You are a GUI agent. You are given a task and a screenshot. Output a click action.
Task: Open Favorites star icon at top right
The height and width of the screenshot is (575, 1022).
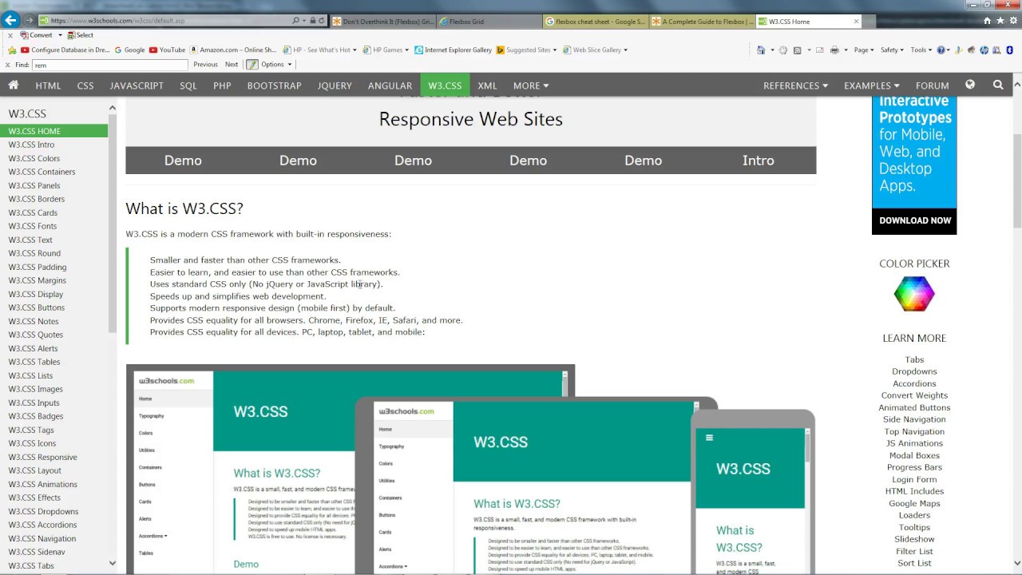click(1000, 21)
